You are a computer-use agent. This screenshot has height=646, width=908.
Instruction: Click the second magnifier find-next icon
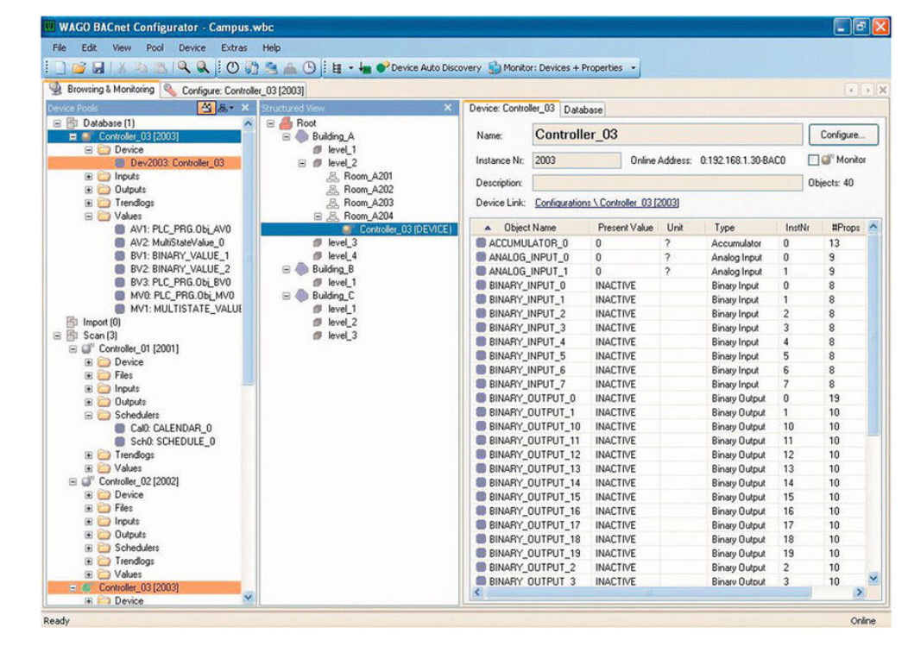click(203, 68)
